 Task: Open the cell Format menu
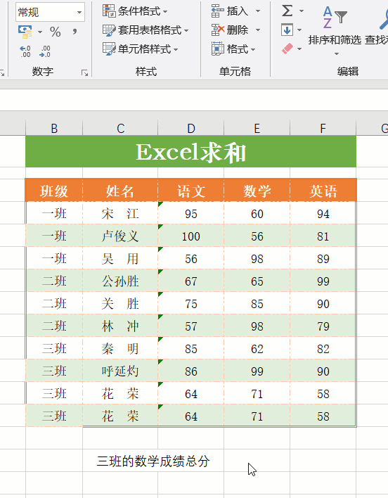click(x=233, y=49)
